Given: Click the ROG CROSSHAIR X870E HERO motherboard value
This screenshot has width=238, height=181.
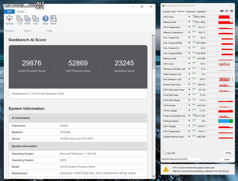Looking at the screenshot, I should coord(98,173).
